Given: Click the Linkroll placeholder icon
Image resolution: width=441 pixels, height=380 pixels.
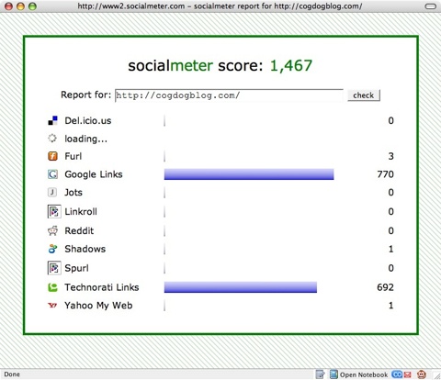Looking at the screenshot, I should tap(54, 212).
